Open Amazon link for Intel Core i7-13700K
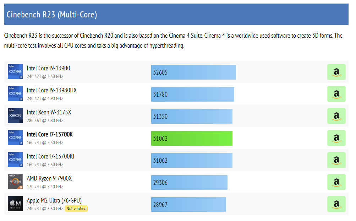This screenshot has width=356, height=221. coord(336,138)
